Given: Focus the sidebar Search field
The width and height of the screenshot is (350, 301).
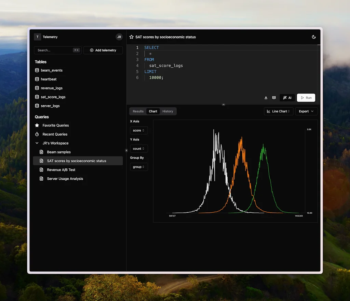Looking at the screenshot, I should (x=55, y=50).
